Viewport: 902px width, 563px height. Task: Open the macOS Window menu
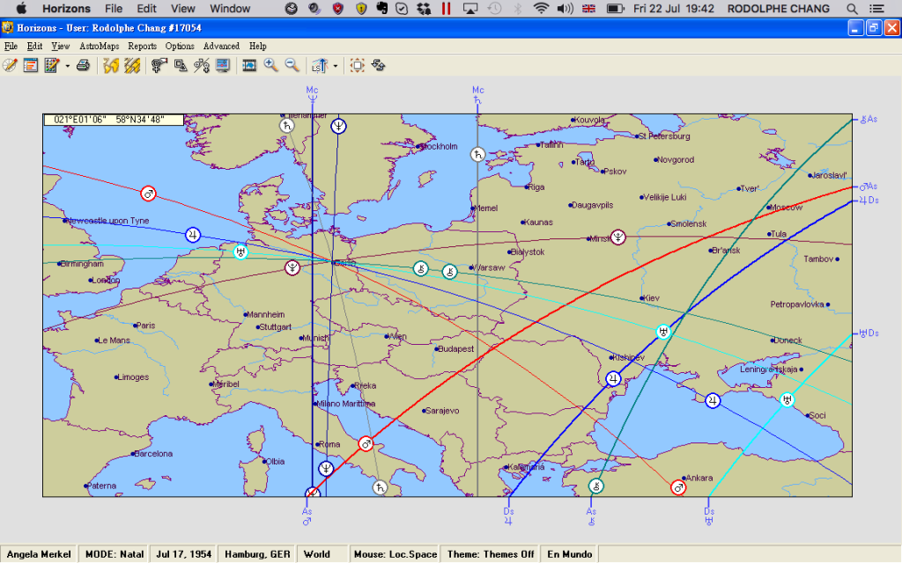pyautogui.click(x=230, y=9)
